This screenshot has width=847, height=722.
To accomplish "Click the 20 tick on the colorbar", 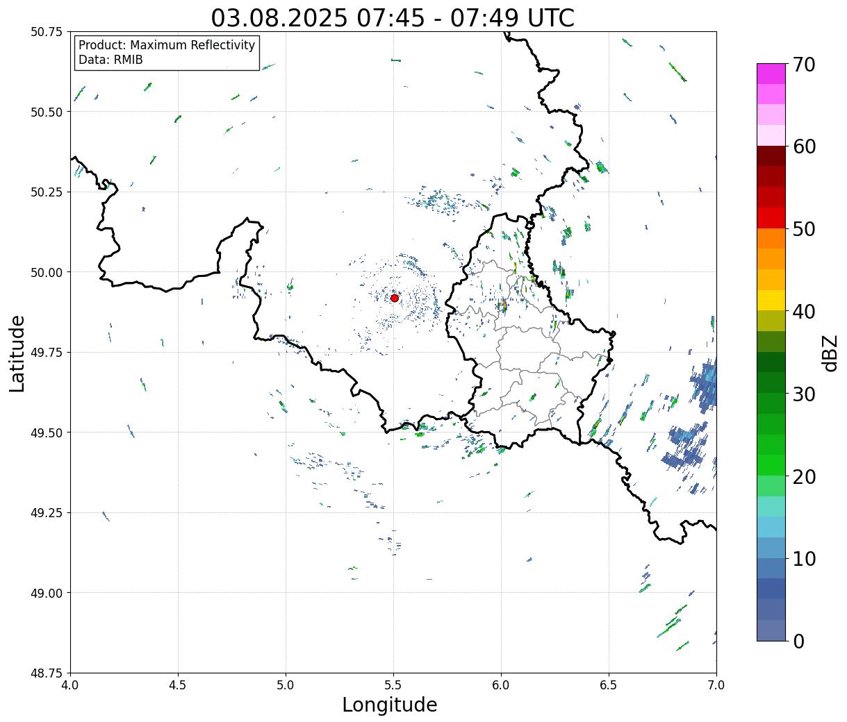I will [x=803, y=476].
